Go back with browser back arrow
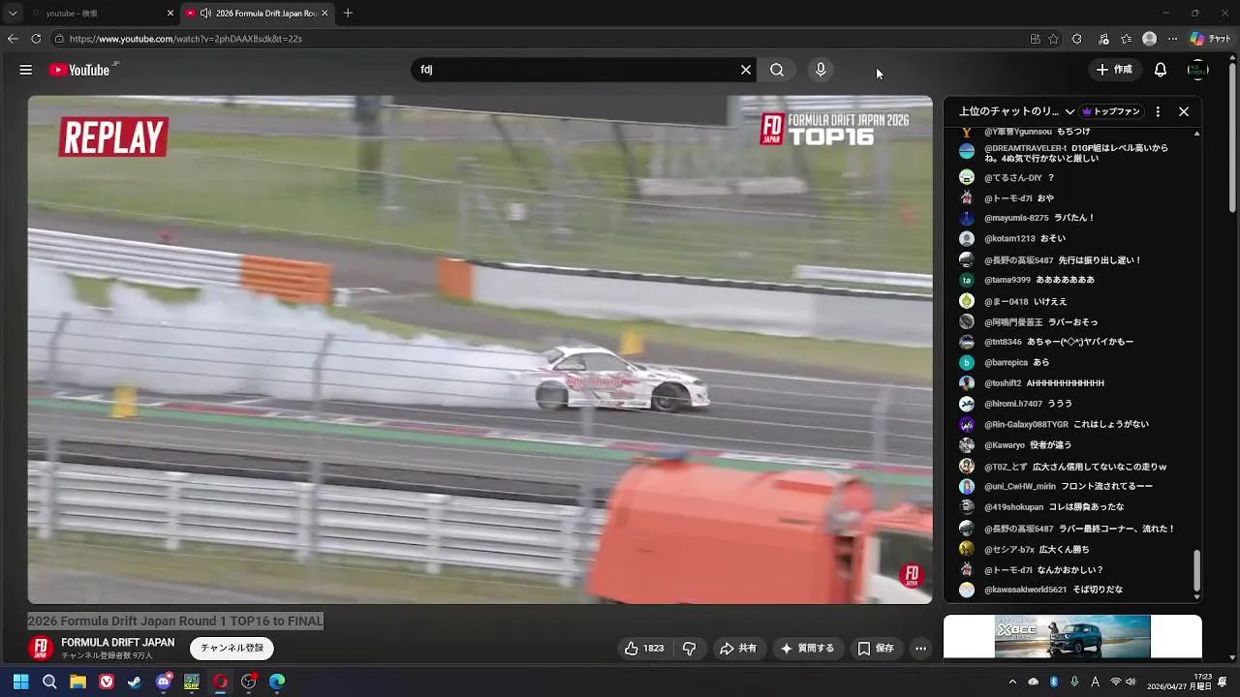This screenshot has width=1240, height=697. 13,39
